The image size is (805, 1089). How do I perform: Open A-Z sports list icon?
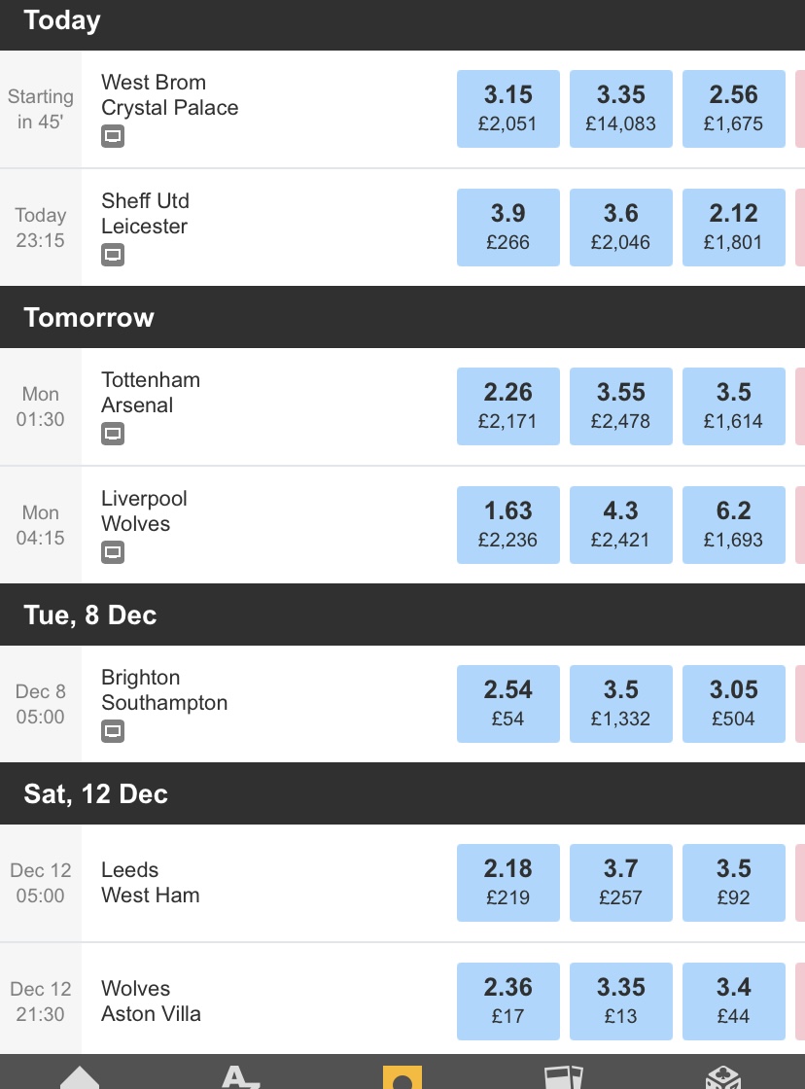pyautogui.click(x=240, y=1075)
